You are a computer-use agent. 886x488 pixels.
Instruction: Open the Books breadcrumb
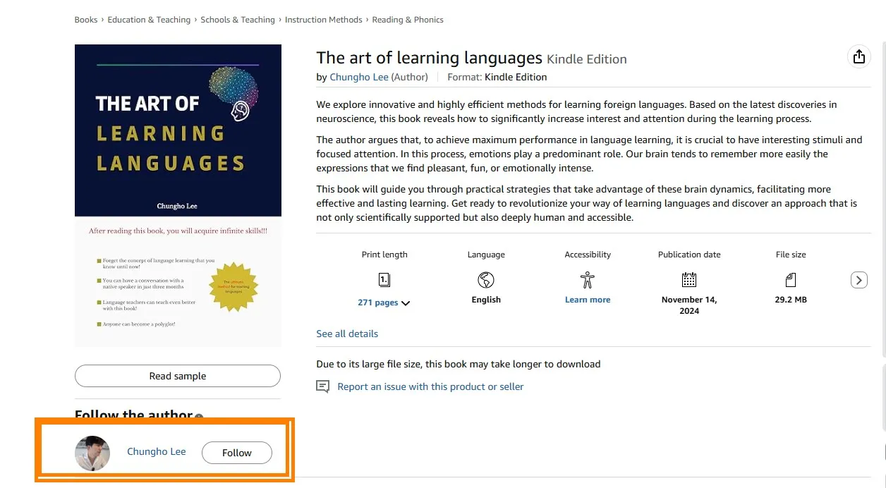pos(86,20)
